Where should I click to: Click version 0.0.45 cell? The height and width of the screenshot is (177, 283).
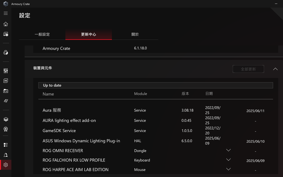coord(186,120)
